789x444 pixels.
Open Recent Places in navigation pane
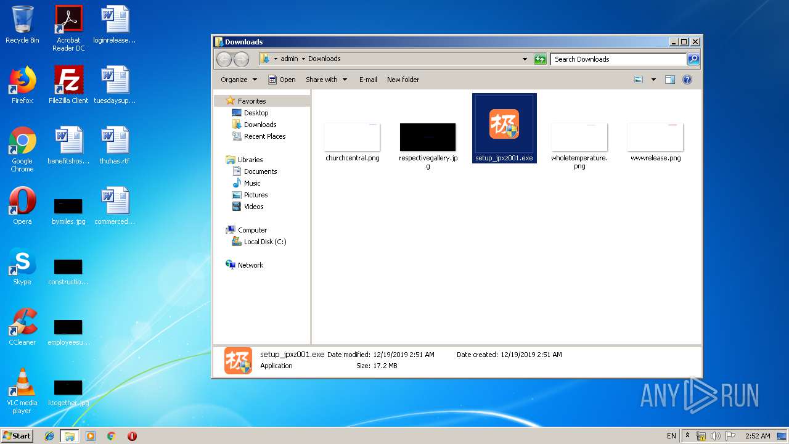click(264, 136)
